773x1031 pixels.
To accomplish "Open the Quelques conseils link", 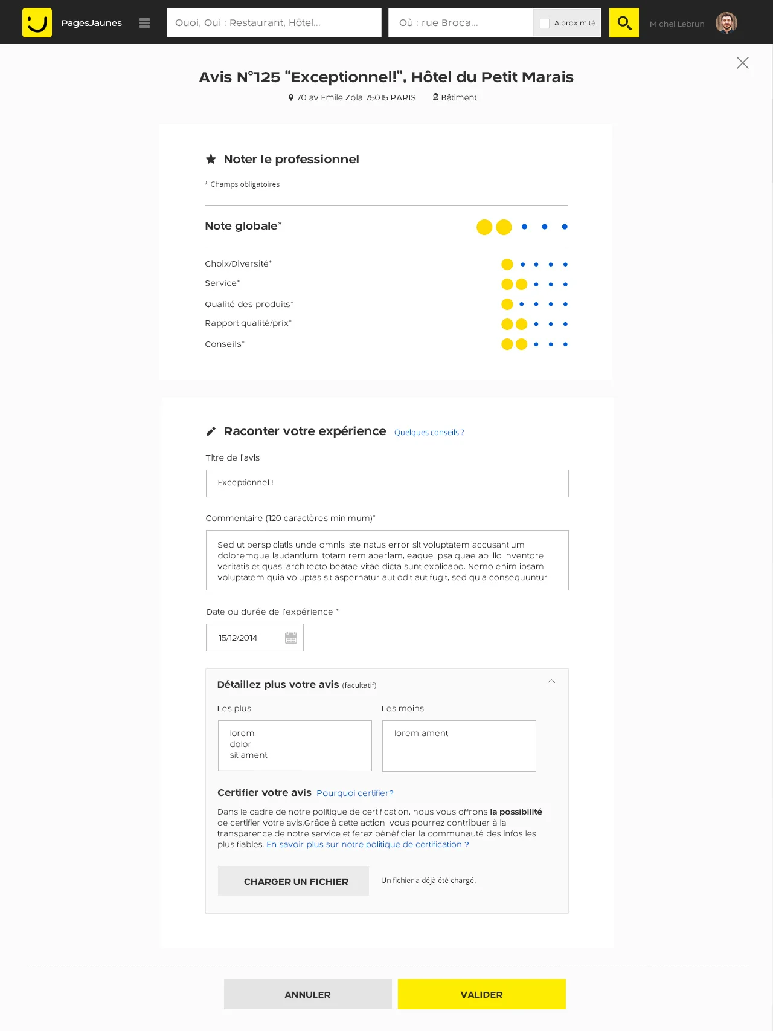I will 429,432.
